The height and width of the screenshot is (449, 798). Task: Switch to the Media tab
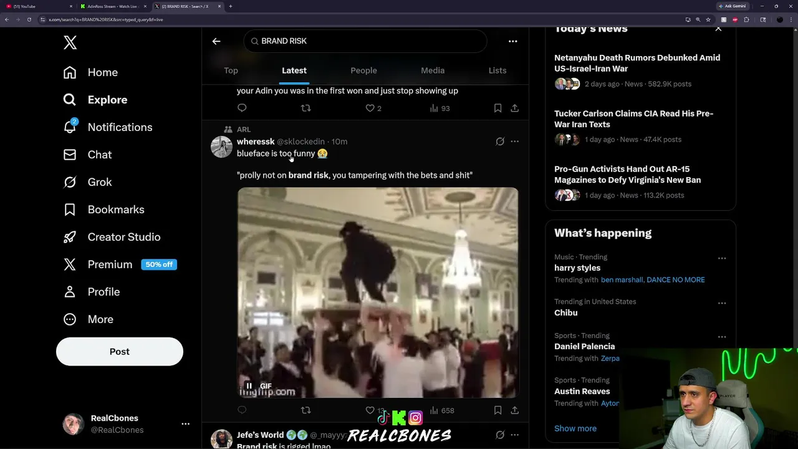coord(433,70)
